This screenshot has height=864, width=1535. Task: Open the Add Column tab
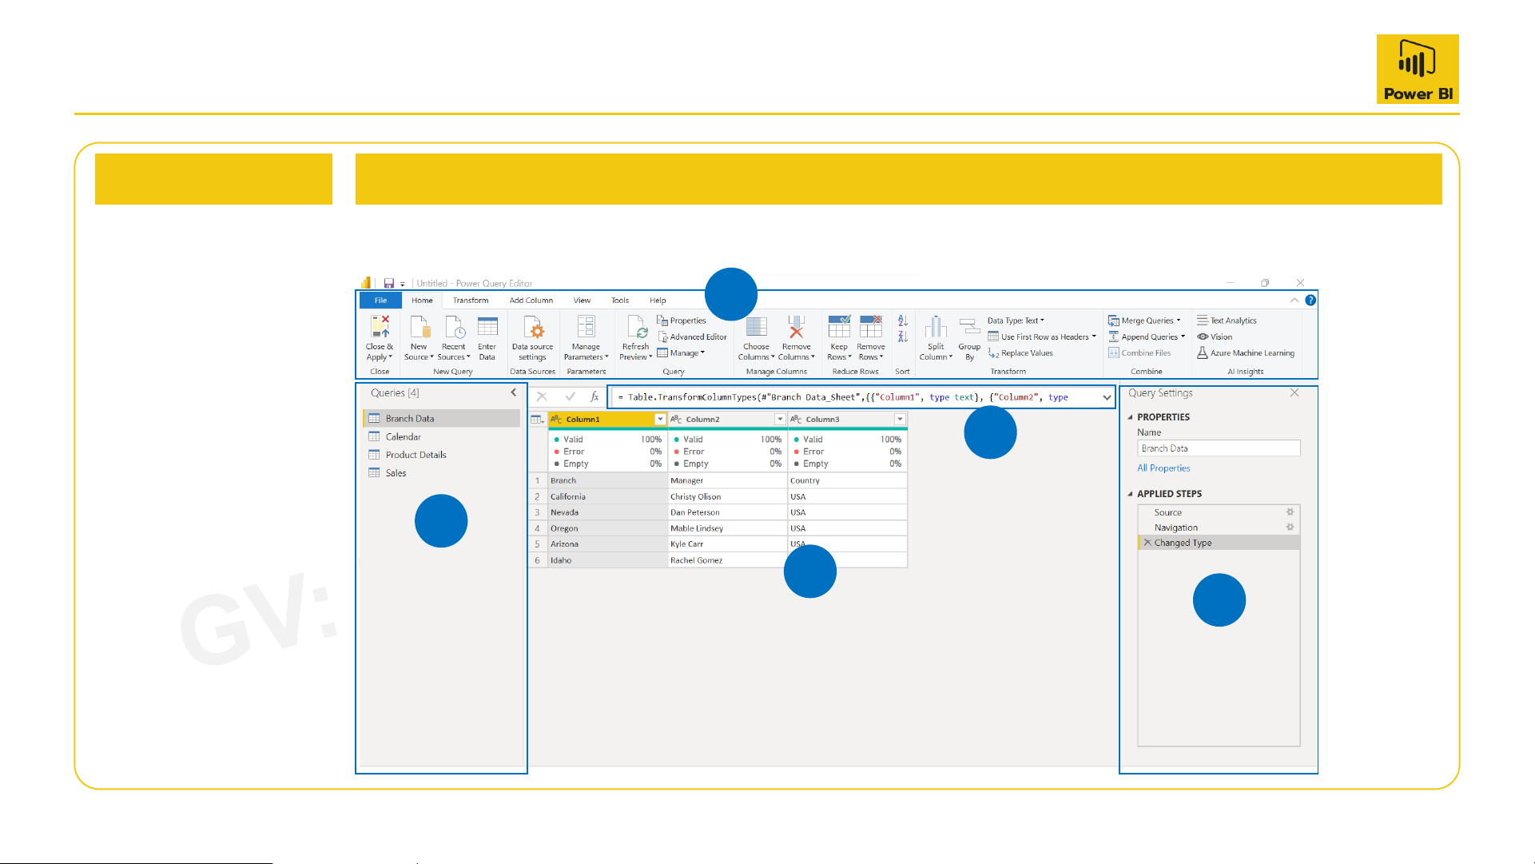531,301
